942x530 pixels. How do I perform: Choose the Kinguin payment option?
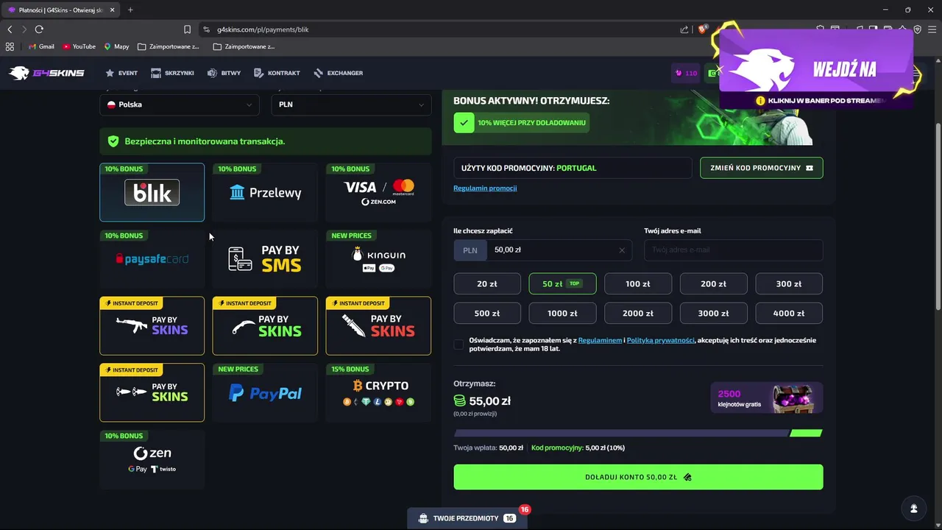(378, 259)
